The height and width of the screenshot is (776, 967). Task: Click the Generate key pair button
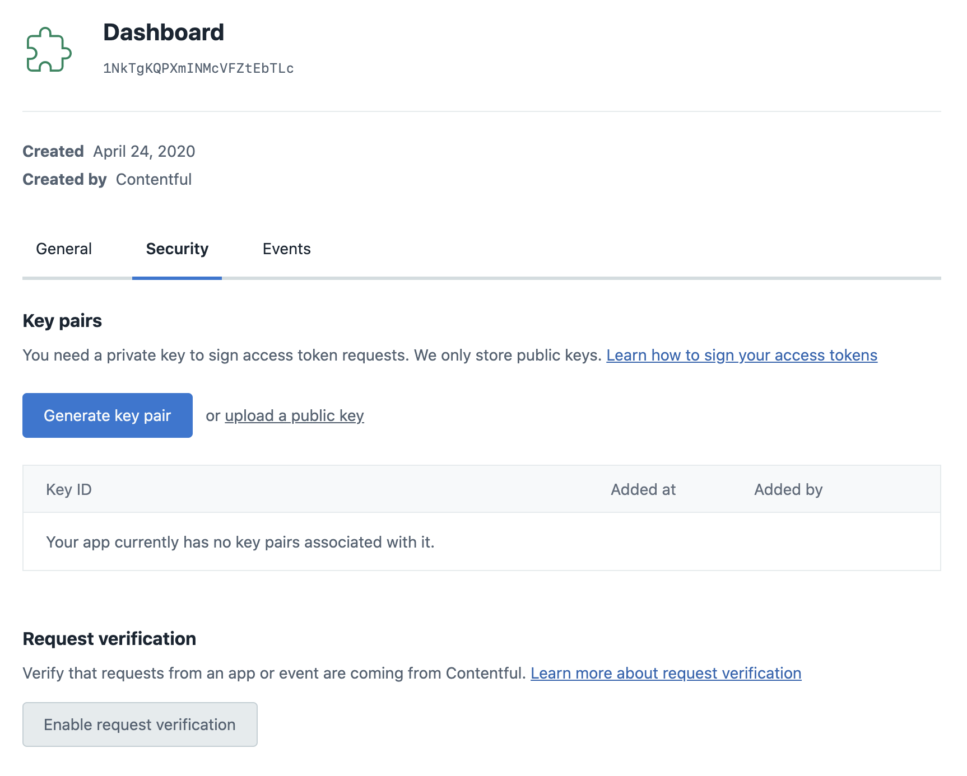point(107,415)
